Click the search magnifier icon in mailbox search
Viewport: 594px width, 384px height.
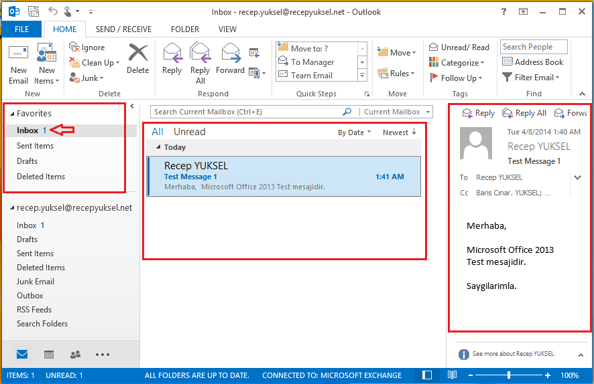[347, 112]
